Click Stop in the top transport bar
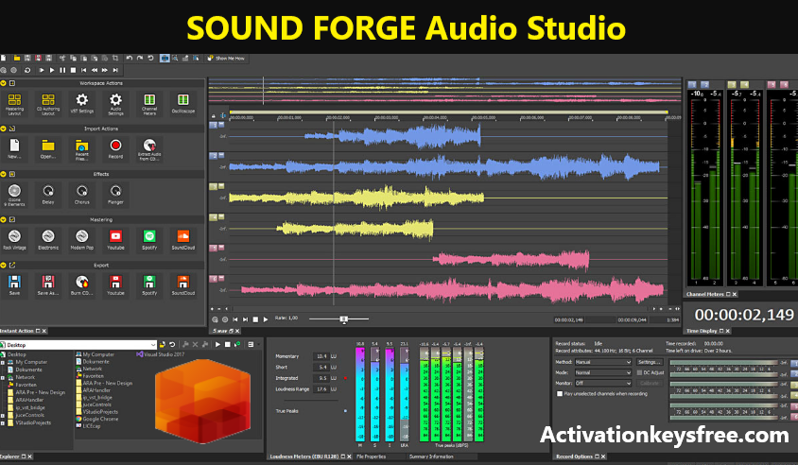 tap(73, 70)
